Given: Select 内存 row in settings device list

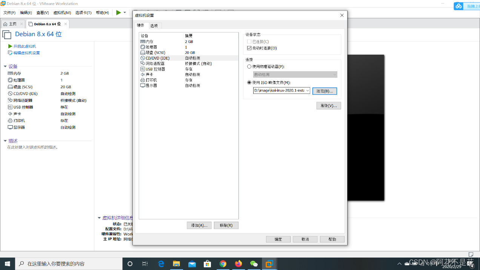Looking at the screenshot, I should click(189, 41).
